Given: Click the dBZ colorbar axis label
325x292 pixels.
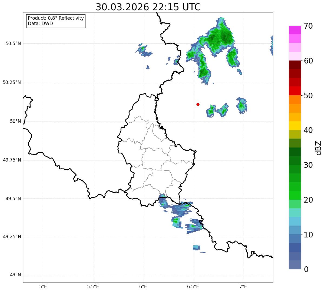Looking at the screenshot, I should [x=318, y=148].
